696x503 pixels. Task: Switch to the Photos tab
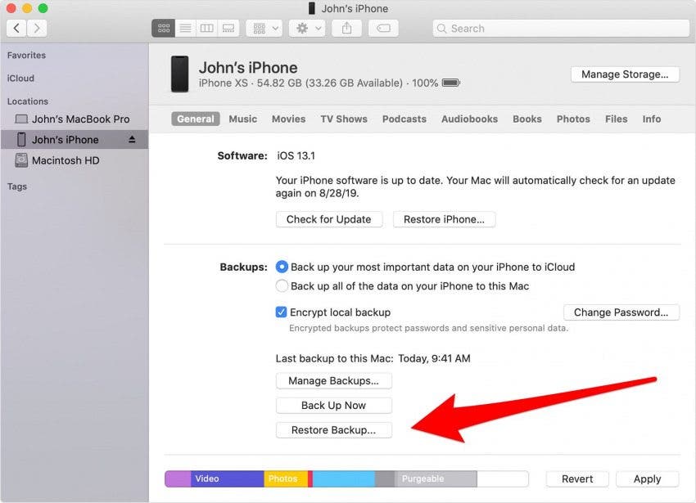pyautogui.click(x=573, y=119)
